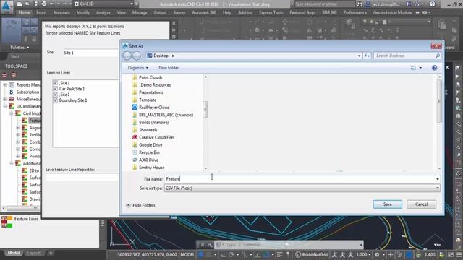Click the folder list vertical scrollbar thumb

(205, 109)
